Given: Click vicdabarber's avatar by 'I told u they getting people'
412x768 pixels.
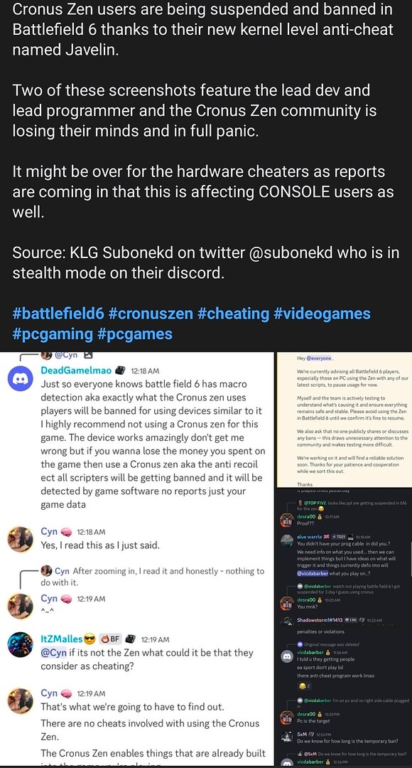Looking at the screenshot, I should [x=287, y=656].
